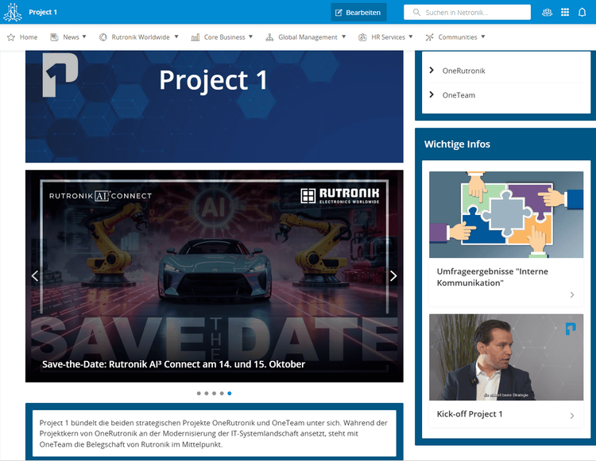Image resolution: width=596 pixels, height=461 pixels.
Task: Click Project 1 title in header
Action: tap(43, 12)
